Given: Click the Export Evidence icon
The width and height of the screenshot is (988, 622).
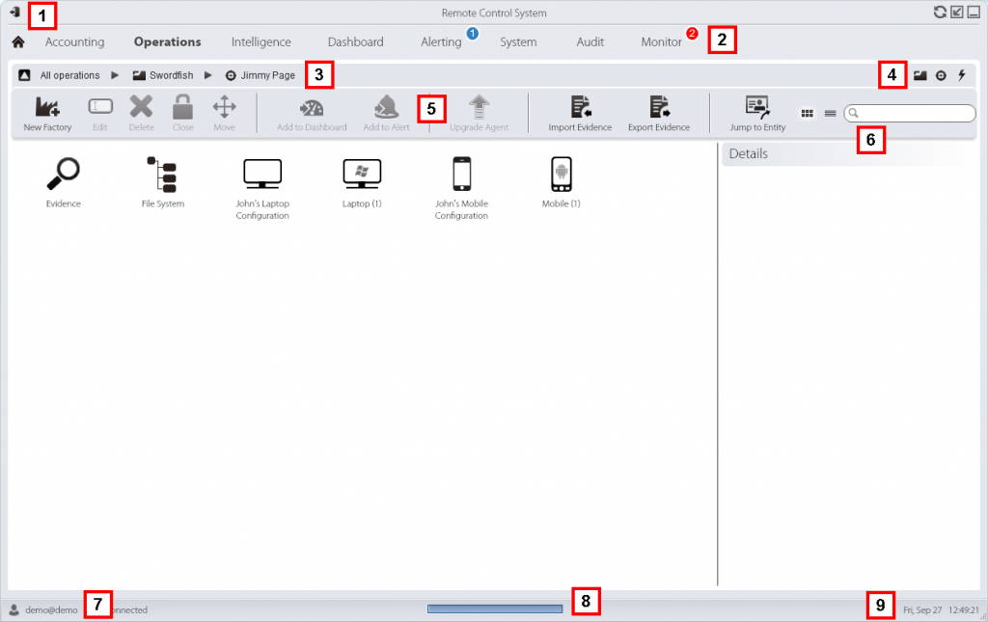Looking at the screenshot, I should 659,108.
